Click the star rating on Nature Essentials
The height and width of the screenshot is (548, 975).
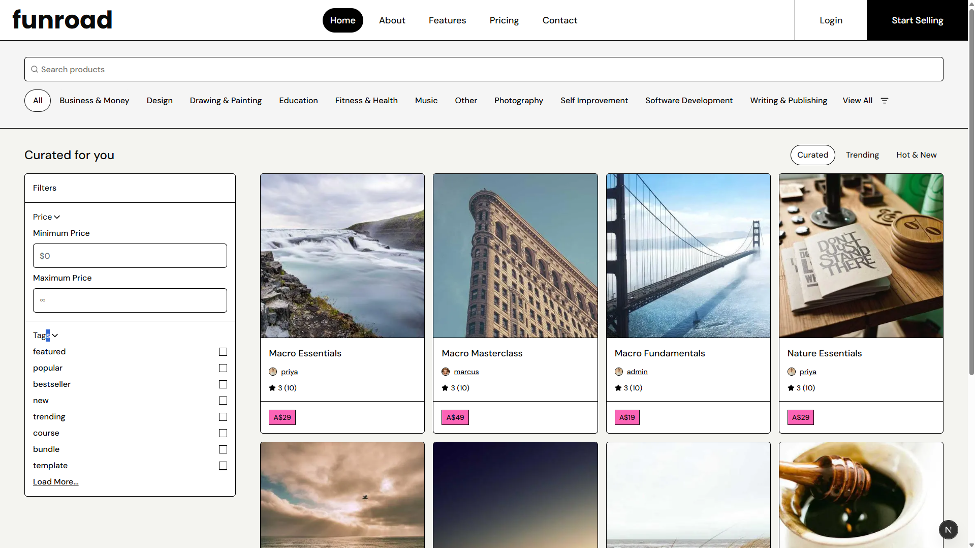point(801,388)
